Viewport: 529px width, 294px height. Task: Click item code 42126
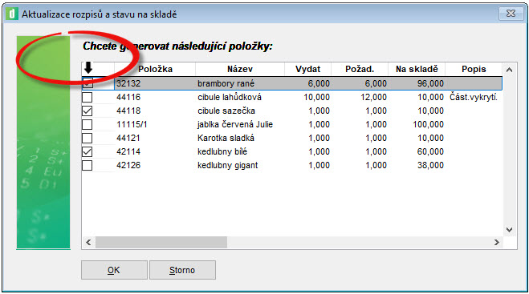coord(128,165)
